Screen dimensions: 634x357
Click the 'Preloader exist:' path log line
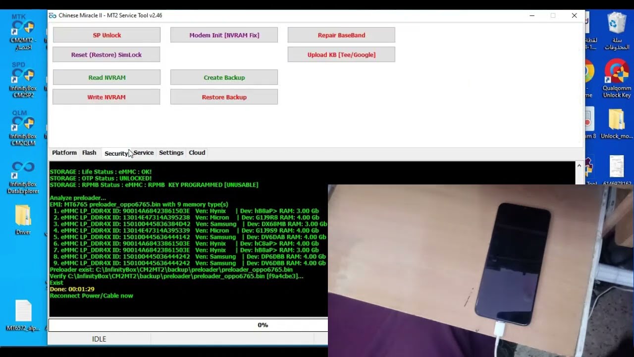click(171, 270)
